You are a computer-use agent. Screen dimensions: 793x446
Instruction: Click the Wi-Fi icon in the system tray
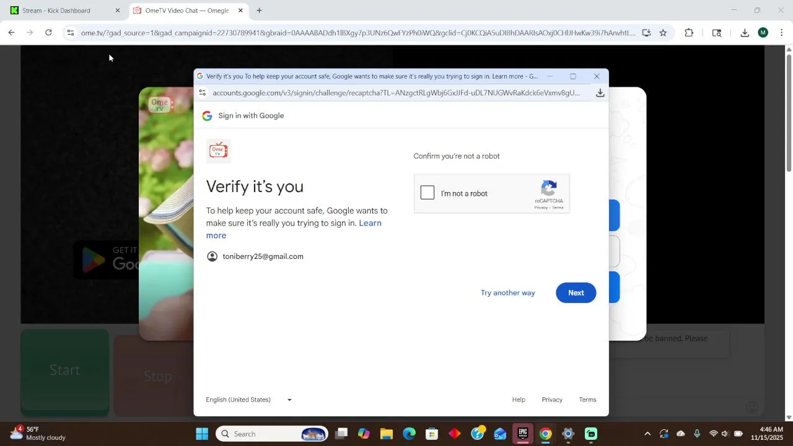point(713,434)
